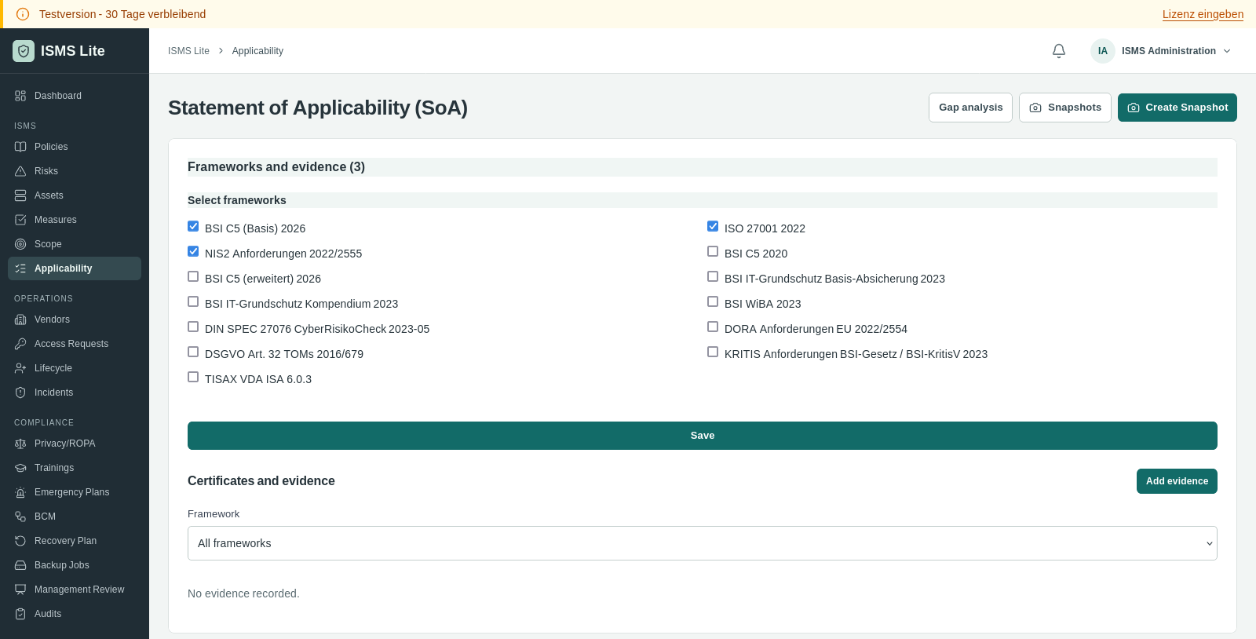Click Lizenz eingeben link
This screenshot has height=639, width=1256.
pos(1203,14)
